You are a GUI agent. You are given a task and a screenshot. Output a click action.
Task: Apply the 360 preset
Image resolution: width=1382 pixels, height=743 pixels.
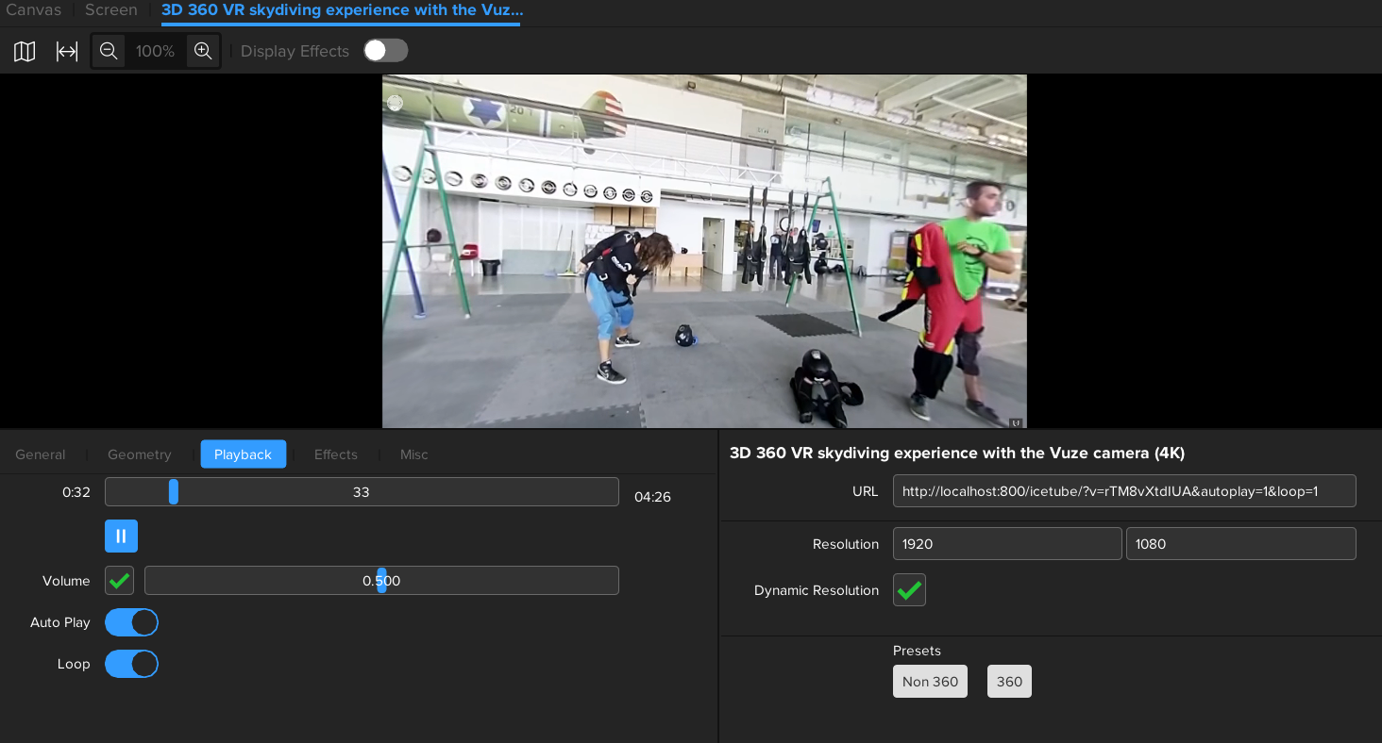click(x=1009, y=682)
